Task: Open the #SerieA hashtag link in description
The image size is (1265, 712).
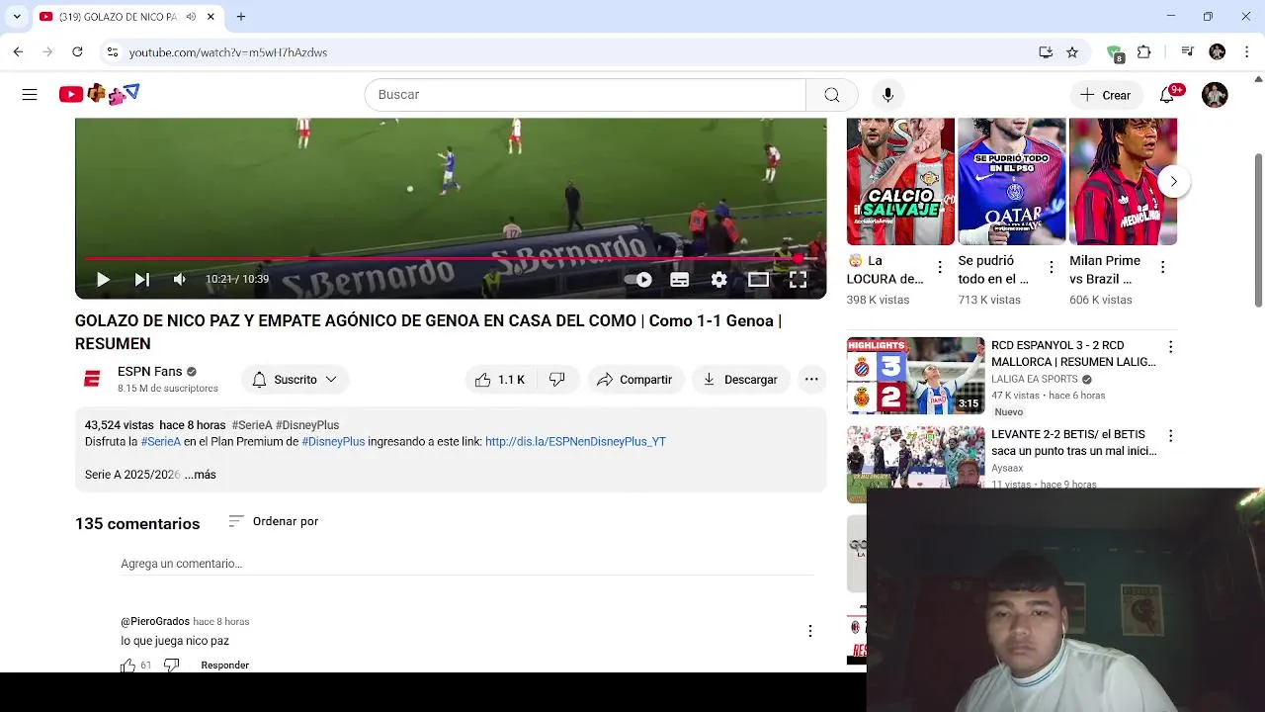Action: 160,442
